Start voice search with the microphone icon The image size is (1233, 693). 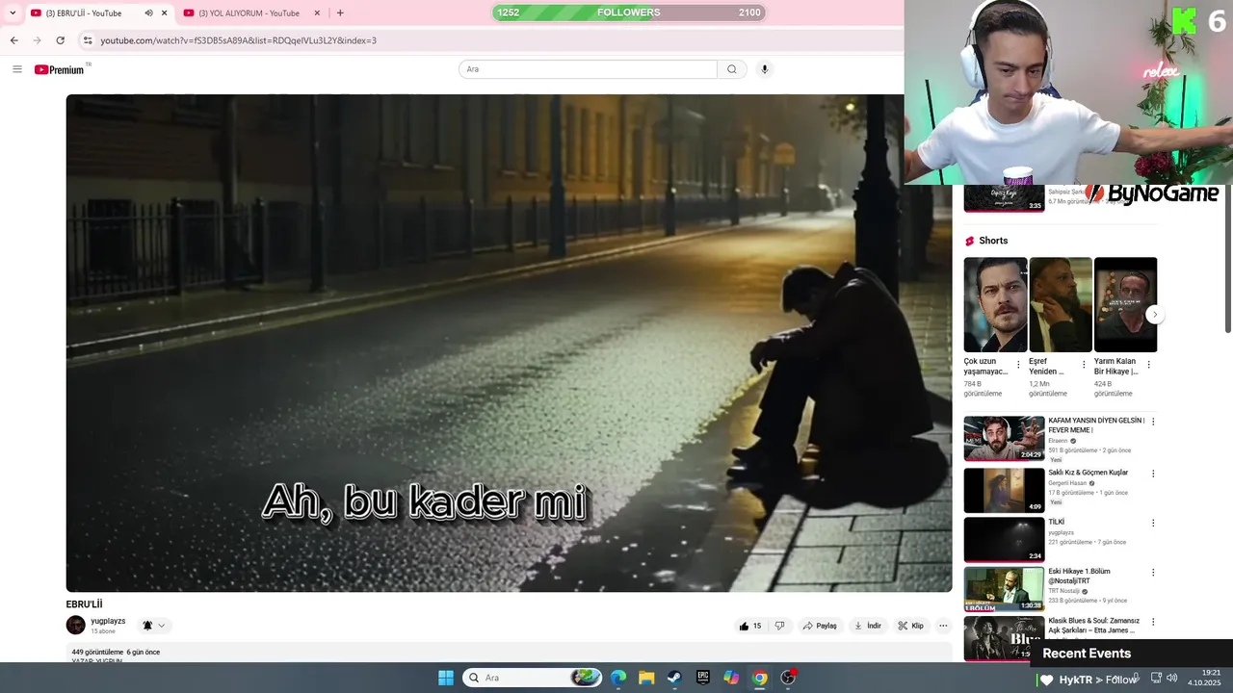[765, 69]
